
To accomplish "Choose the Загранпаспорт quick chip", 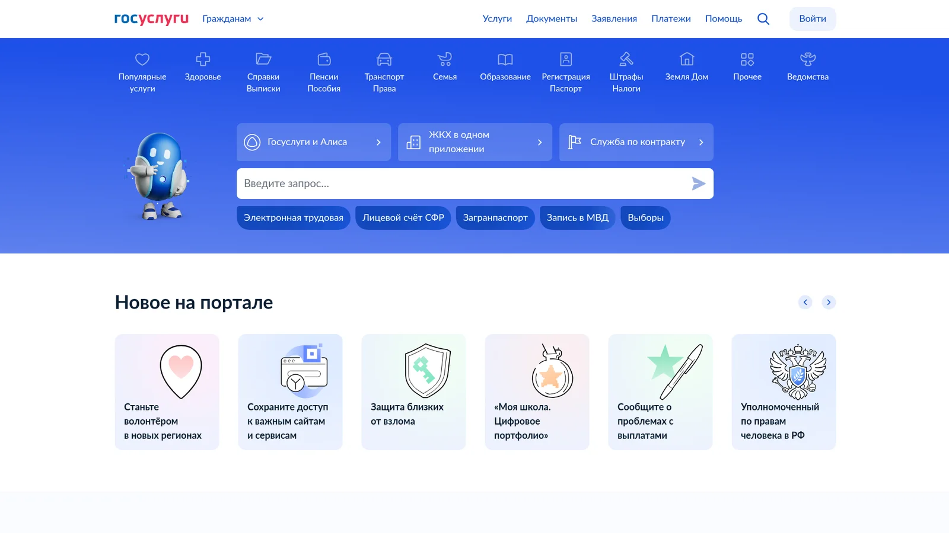I will (x=495, y=218).
